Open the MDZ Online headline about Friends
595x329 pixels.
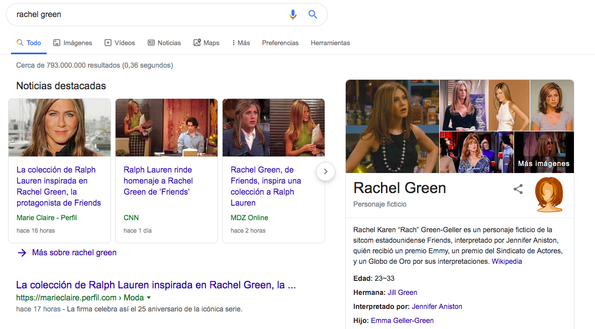266,186
